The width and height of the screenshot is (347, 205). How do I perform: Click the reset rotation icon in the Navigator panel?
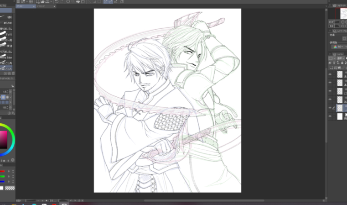point(342,26)
